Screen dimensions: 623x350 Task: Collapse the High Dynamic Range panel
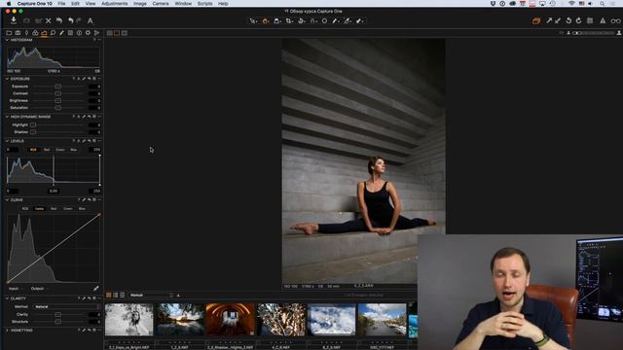pos(7,117)
